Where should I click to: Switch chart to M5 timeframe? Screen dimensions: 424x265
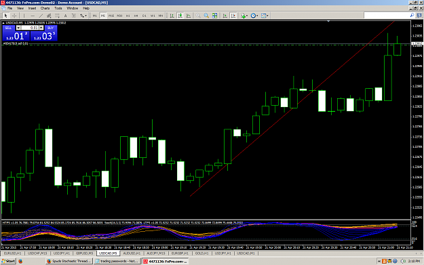tap(102, 16)
